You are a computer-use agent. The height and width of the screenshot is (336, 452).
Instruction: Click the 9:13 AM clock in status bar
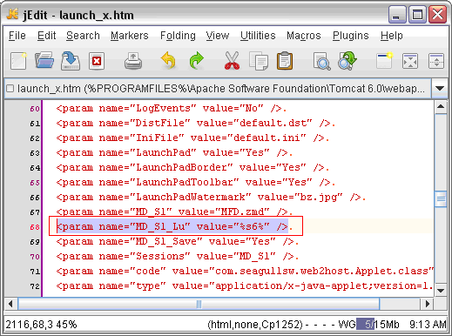point(428,324)
